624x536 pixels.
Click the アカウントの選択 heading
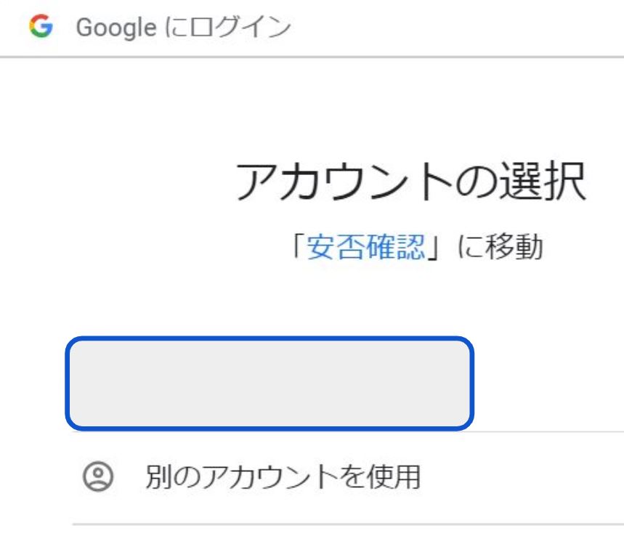coord(410,183)
